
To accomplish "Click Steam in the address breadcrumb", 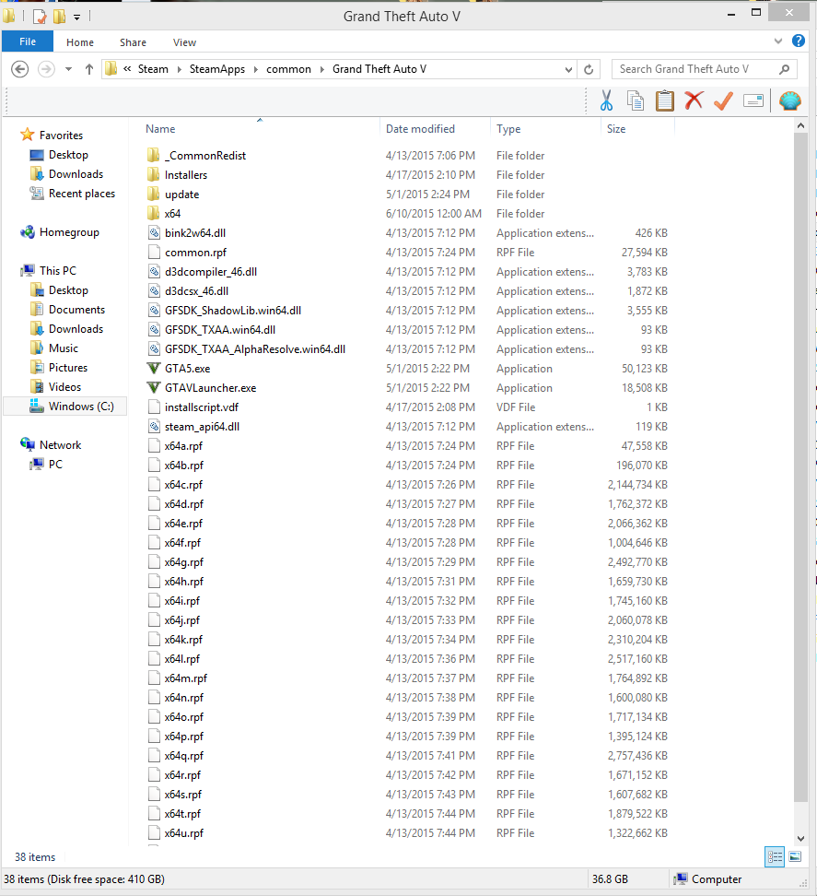I will (153, 69).
